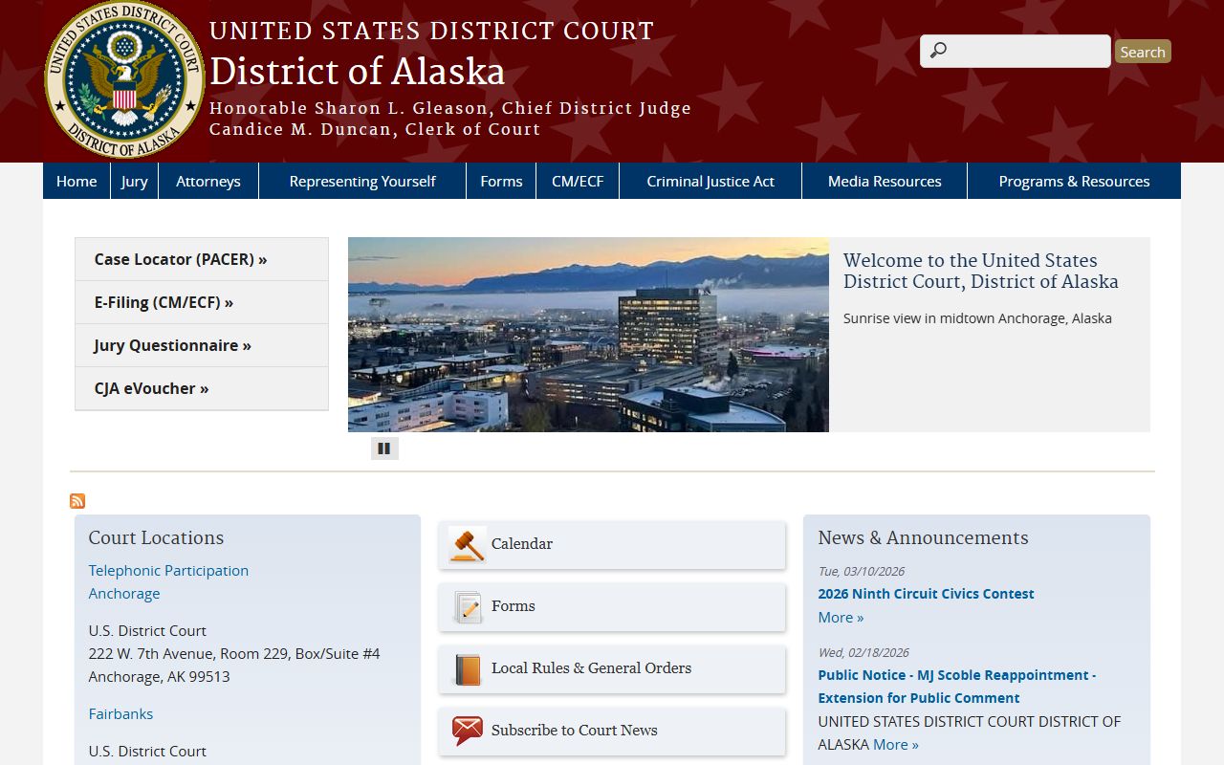Open Case Locator (PACER) quick link
1224x765 pixels.
coord(202,259)
